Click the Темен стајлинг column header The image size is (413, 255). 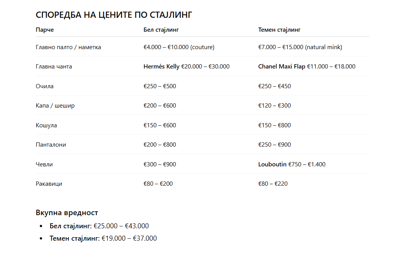(279, 30)
